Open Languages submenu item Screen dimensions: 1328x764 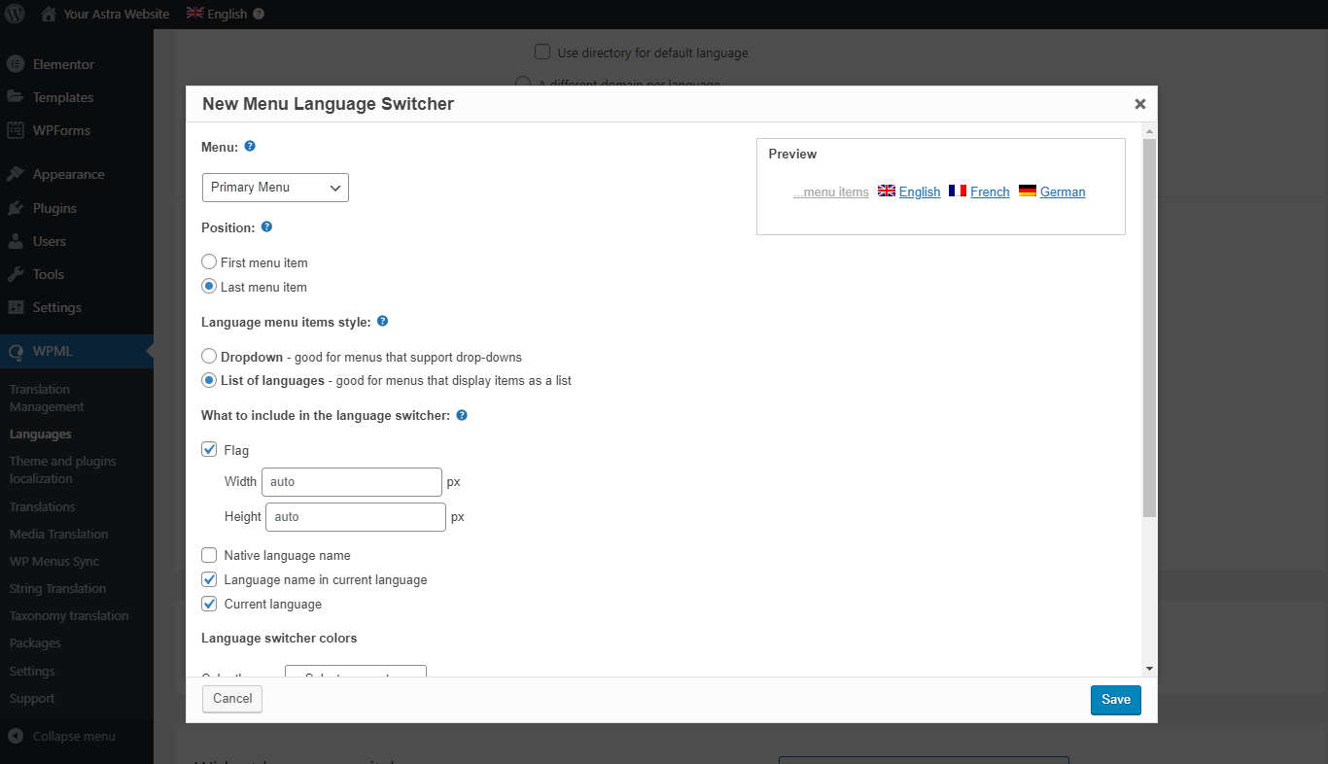coord(41,434)
